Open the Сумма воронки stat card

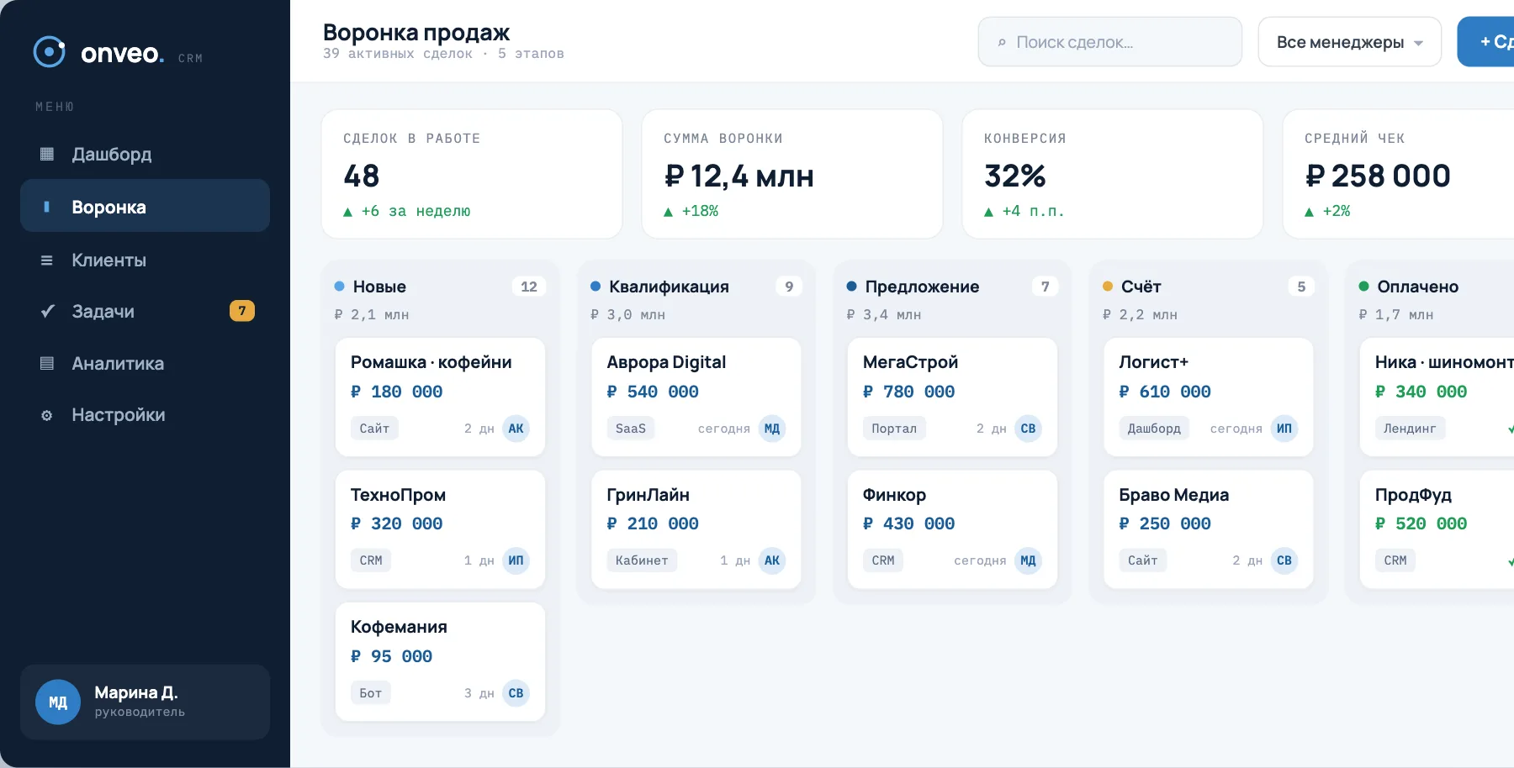[x=791, y=174]
